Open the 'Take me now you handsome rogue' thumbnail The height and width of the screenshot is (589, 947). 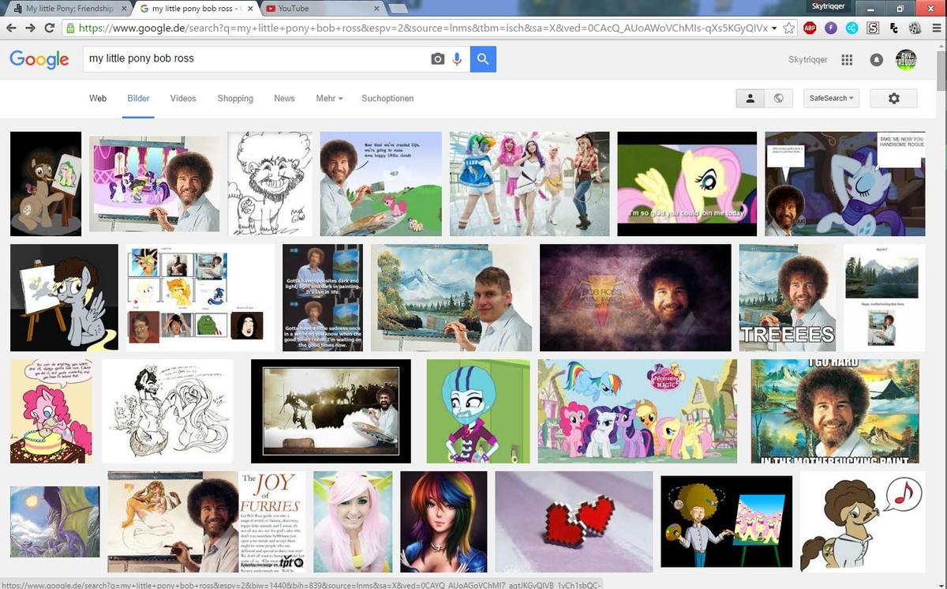[x=845, y=183]
